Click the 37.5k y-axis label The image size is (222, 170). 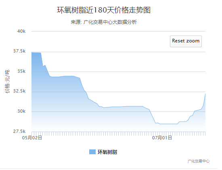pyautogui.click(x=19, y=51)
